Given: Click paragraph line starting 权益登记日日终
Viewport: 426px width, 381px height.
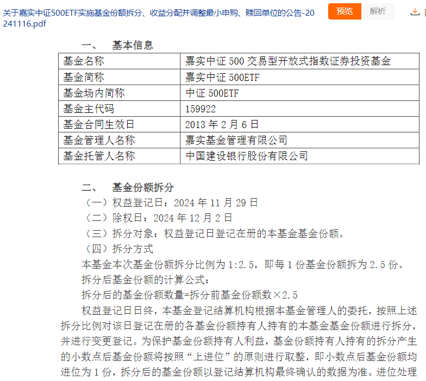Looking at the screenshot, I should point(249,310).
